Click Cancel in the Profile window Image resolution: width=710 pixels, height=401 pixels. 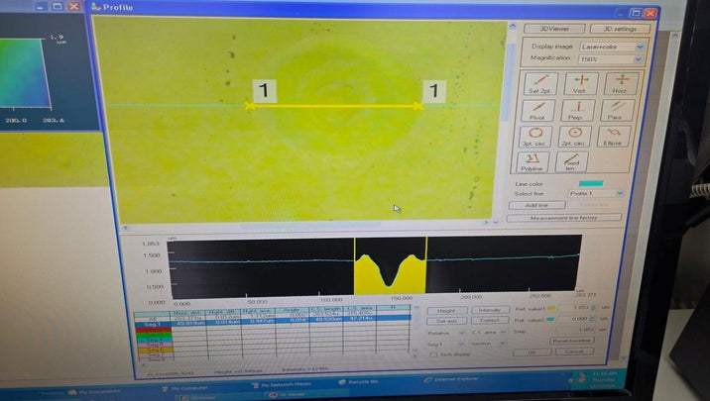574,351
